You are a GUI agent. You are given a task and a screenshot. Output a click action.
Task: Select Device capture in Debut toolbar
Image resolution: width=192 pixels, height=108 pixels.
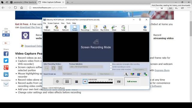click(56, 28)
